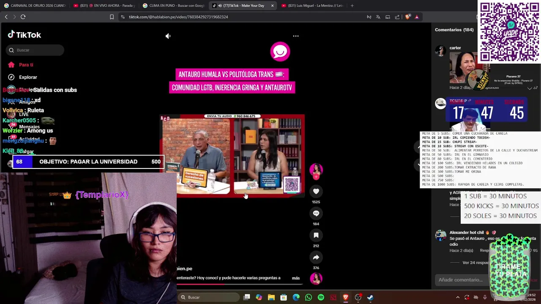541x304 pixels.
Task: Like the video with the heart icon
Action: (316, 191)
